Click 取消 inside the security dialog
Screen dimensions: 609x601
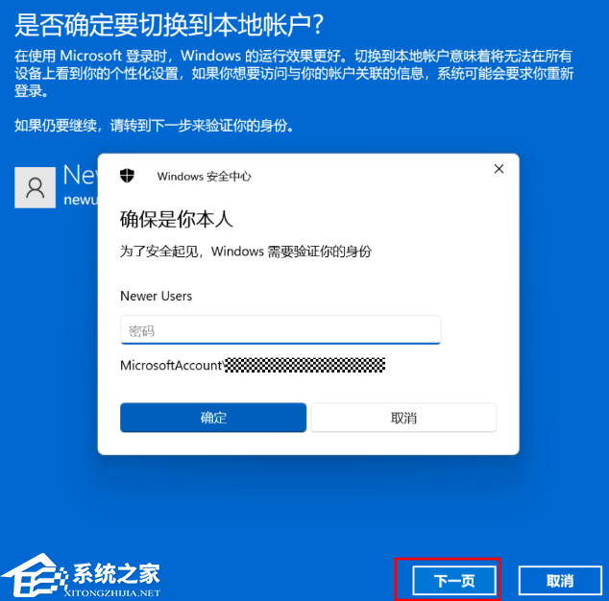click(x=403, y=418)
